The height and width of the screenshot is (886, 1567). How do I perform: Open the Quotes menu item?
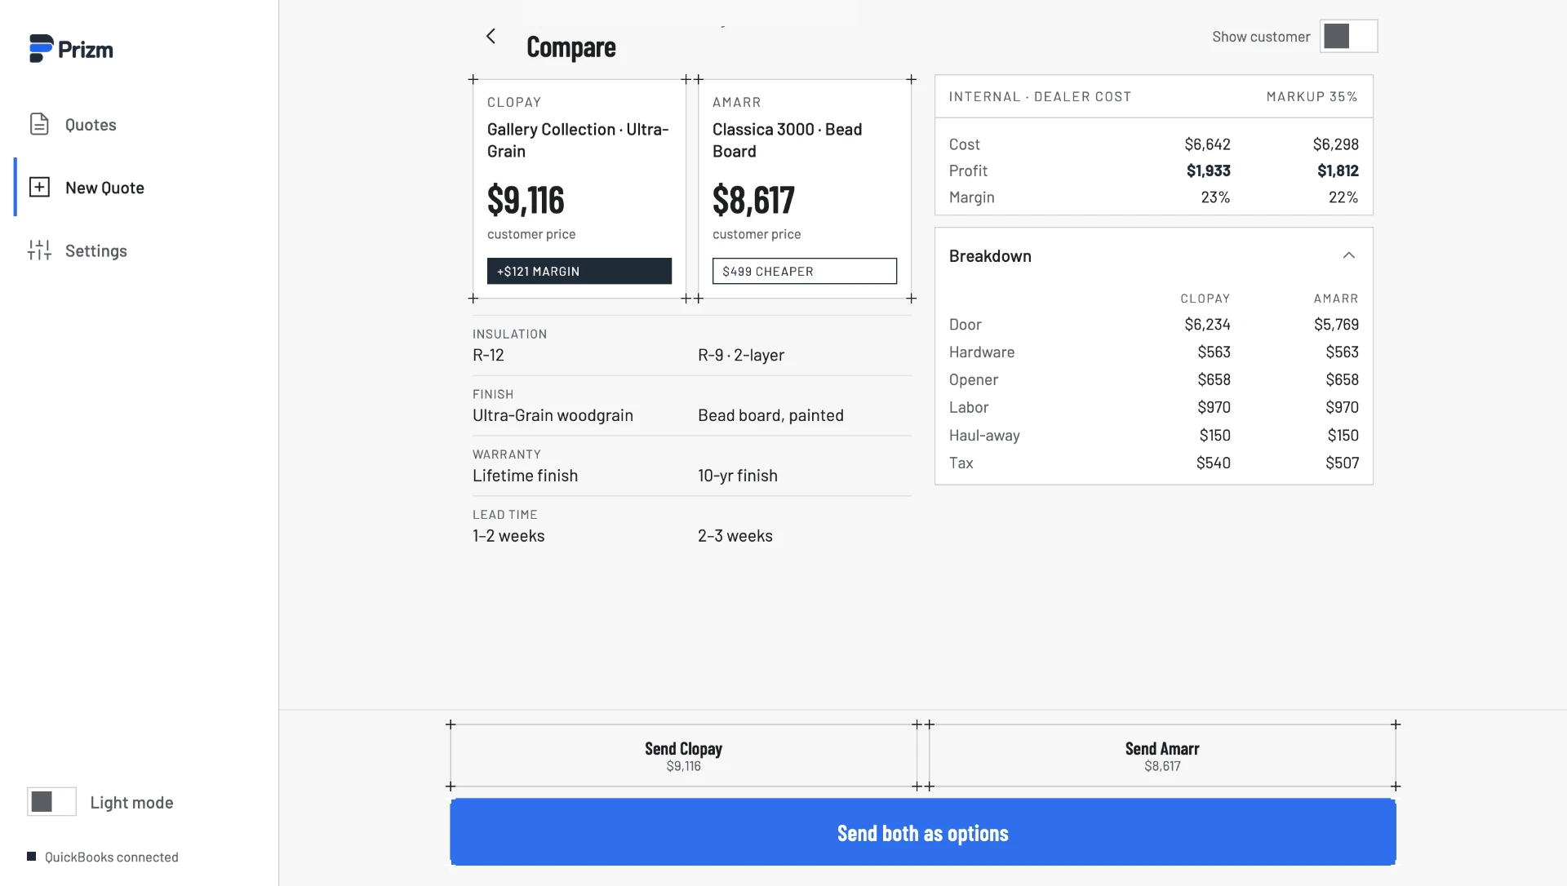(91, 124)
